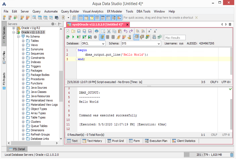Click the green Execute run arrow
Screen dimensions: 236x159
coord(73,37)
